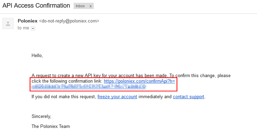This screenshot has width=257, height=139.
Task: Click "To confirm this change, please" text
Action: [200, 75]
